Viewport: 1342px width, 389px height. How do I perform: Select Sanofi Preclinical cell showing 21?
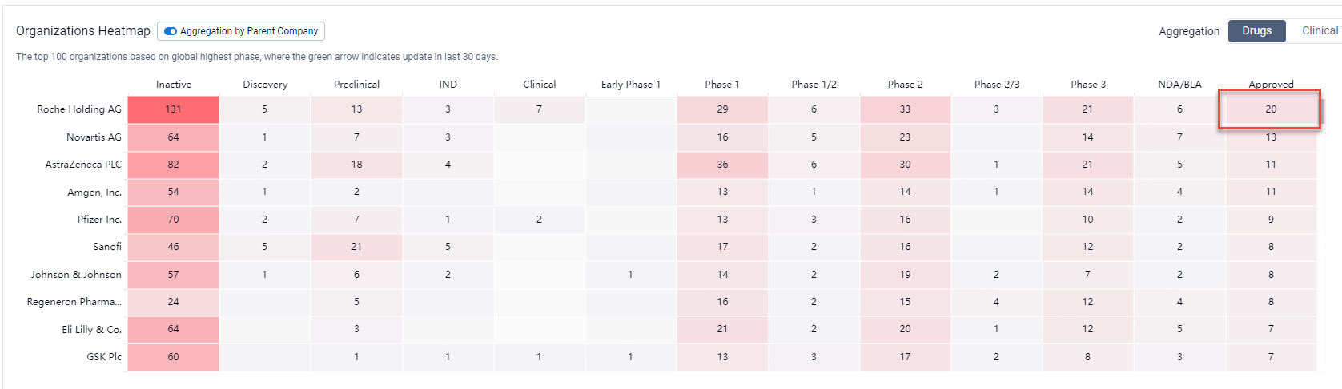click(356, 247)
